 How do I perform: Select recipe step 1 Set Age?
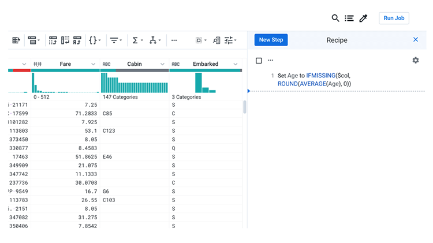315,80
